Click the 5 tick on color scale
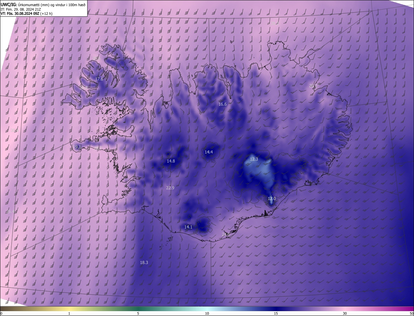 138,313
